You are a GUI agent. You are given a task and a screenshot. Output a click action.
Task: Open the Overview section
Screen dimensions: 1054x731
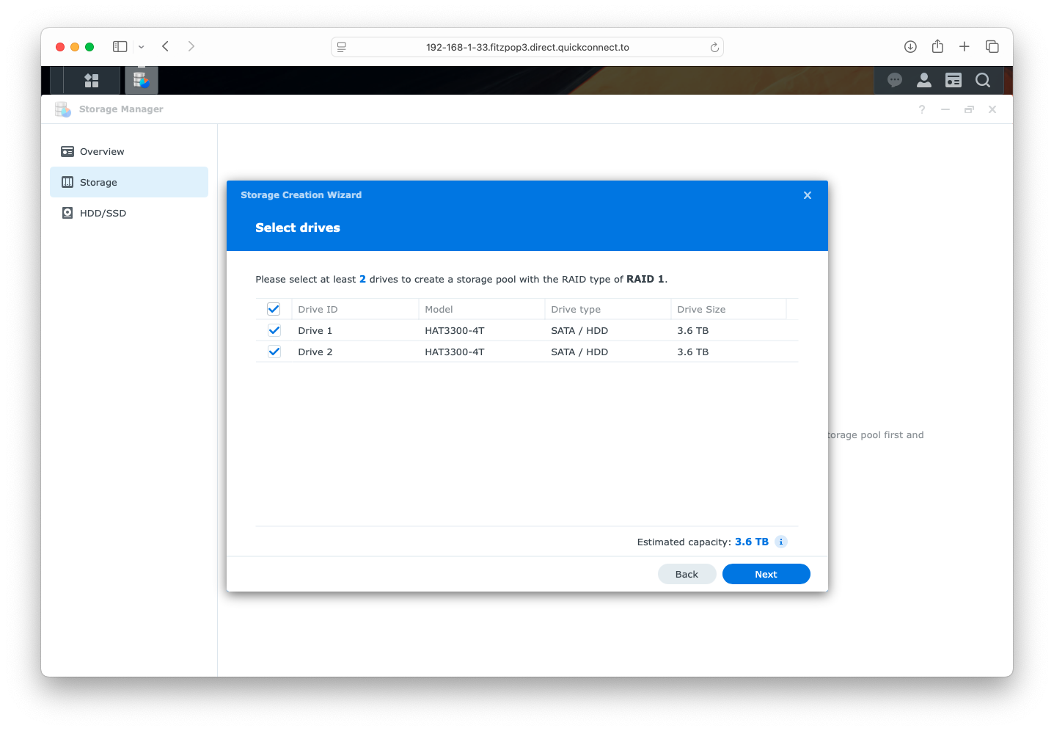pyautogui.click(x=129, y=151)
